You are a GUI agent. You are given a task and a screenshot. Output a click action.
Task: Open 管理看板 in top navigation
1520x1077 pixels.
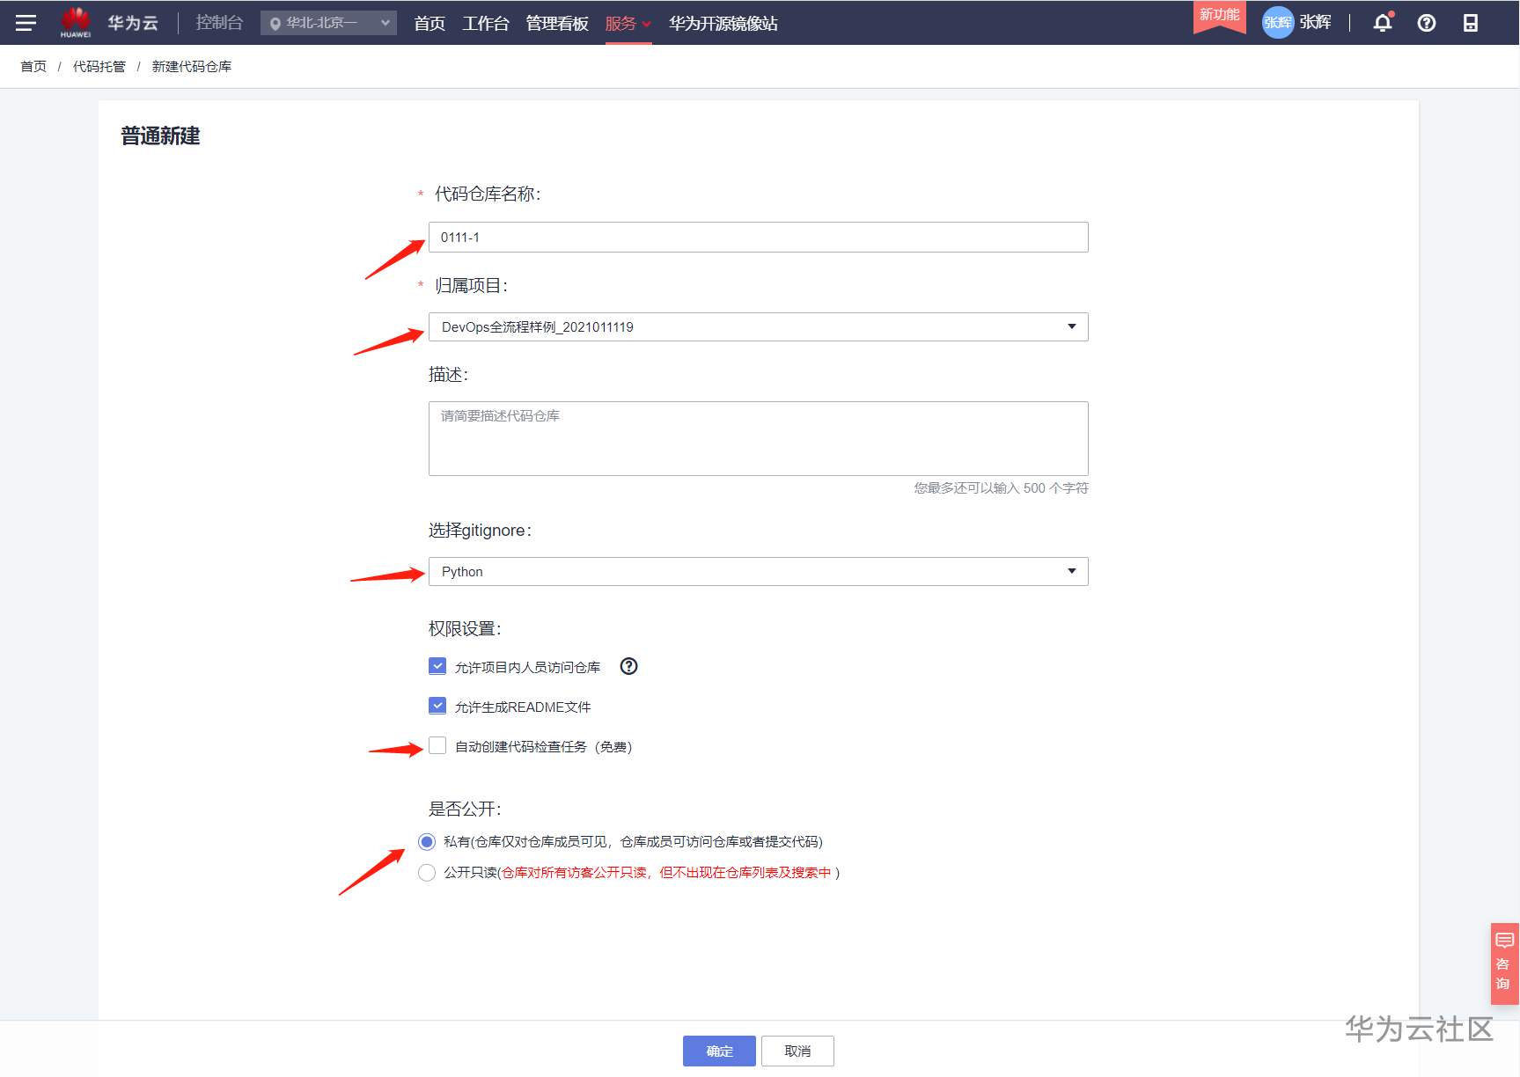[x=557, y=24]
